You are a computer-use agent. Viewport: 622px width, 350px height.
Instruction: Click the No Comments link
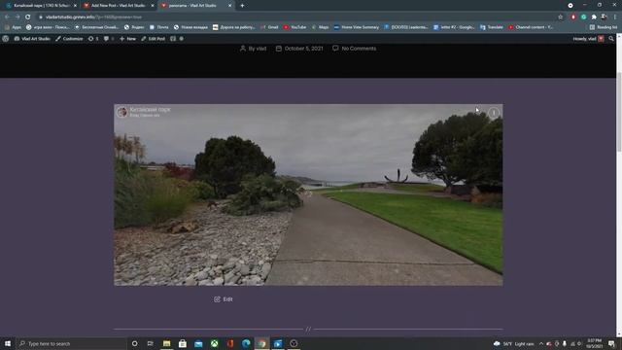354,49
